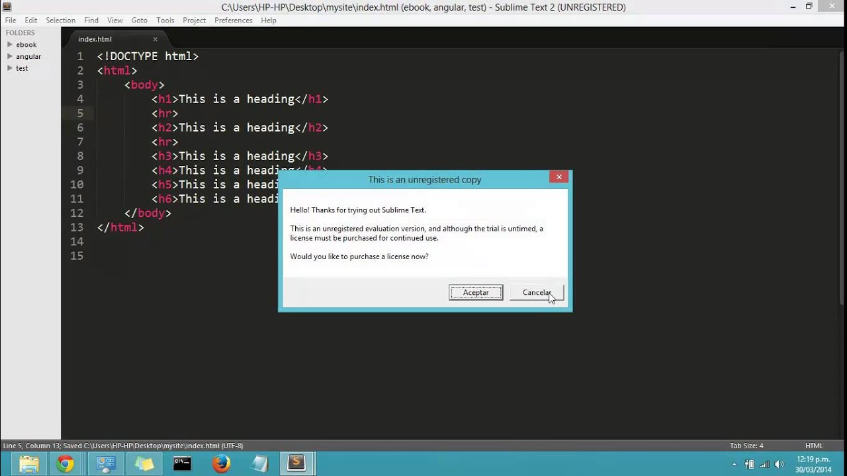
Task: Expand the angular folder arrow
Action: (x=10, y=56)
